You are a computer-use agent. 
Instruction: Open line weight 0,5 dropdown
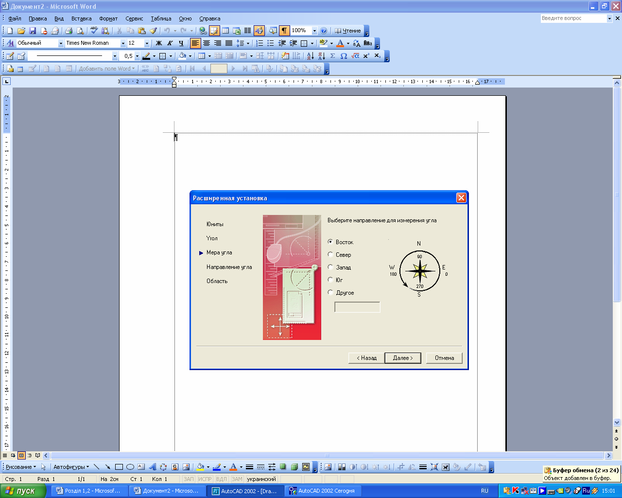coord(137,56)
